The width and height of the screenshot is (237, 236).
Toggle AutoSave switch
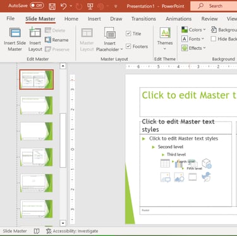37,6
